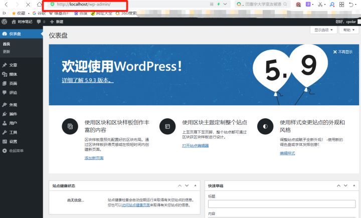Open 外观 appearance in the sidebar
This screenshot has height=218, width=361.
pos(21,105)
